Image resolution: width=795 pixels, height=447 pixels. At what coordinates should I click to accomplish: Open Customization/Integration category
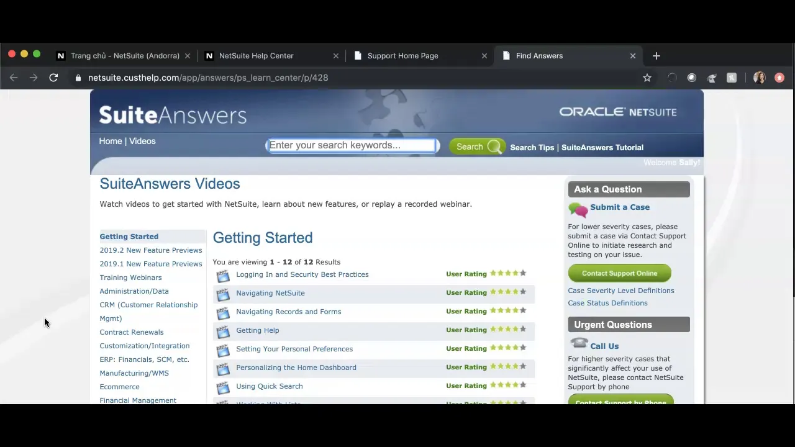[145, 346]
